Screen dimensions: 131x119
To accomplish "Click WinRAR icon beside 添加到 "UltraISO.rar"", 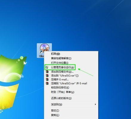I will 47,75.
